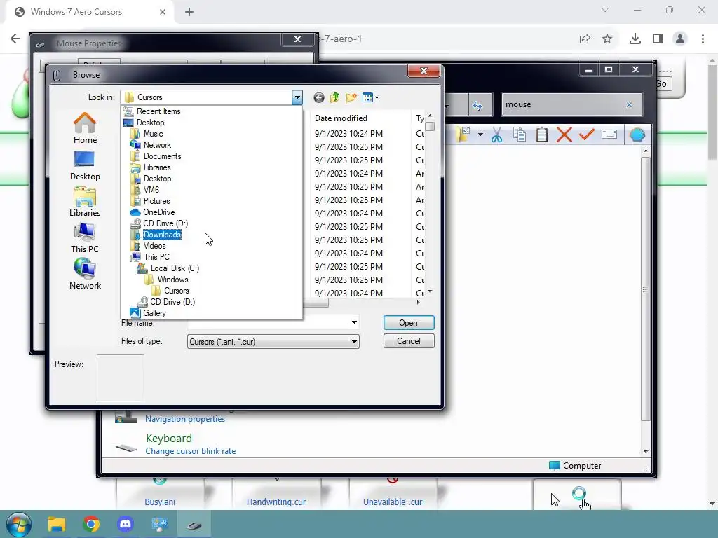This screenshot has width=718, height=538.
Task: Click the Open button
Action: (409, 323)
